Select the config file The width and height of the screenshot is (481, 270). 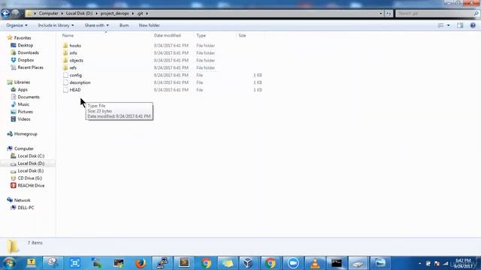pos(75,75)
